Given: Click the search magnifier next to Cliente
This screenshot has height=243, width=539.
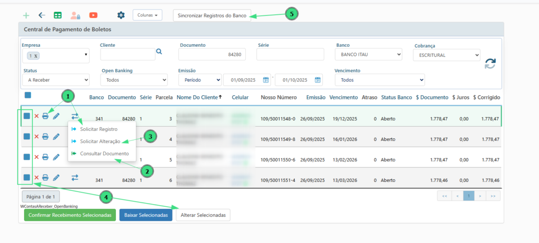Looking at the screenshot, I should click(x=159, y=52).
